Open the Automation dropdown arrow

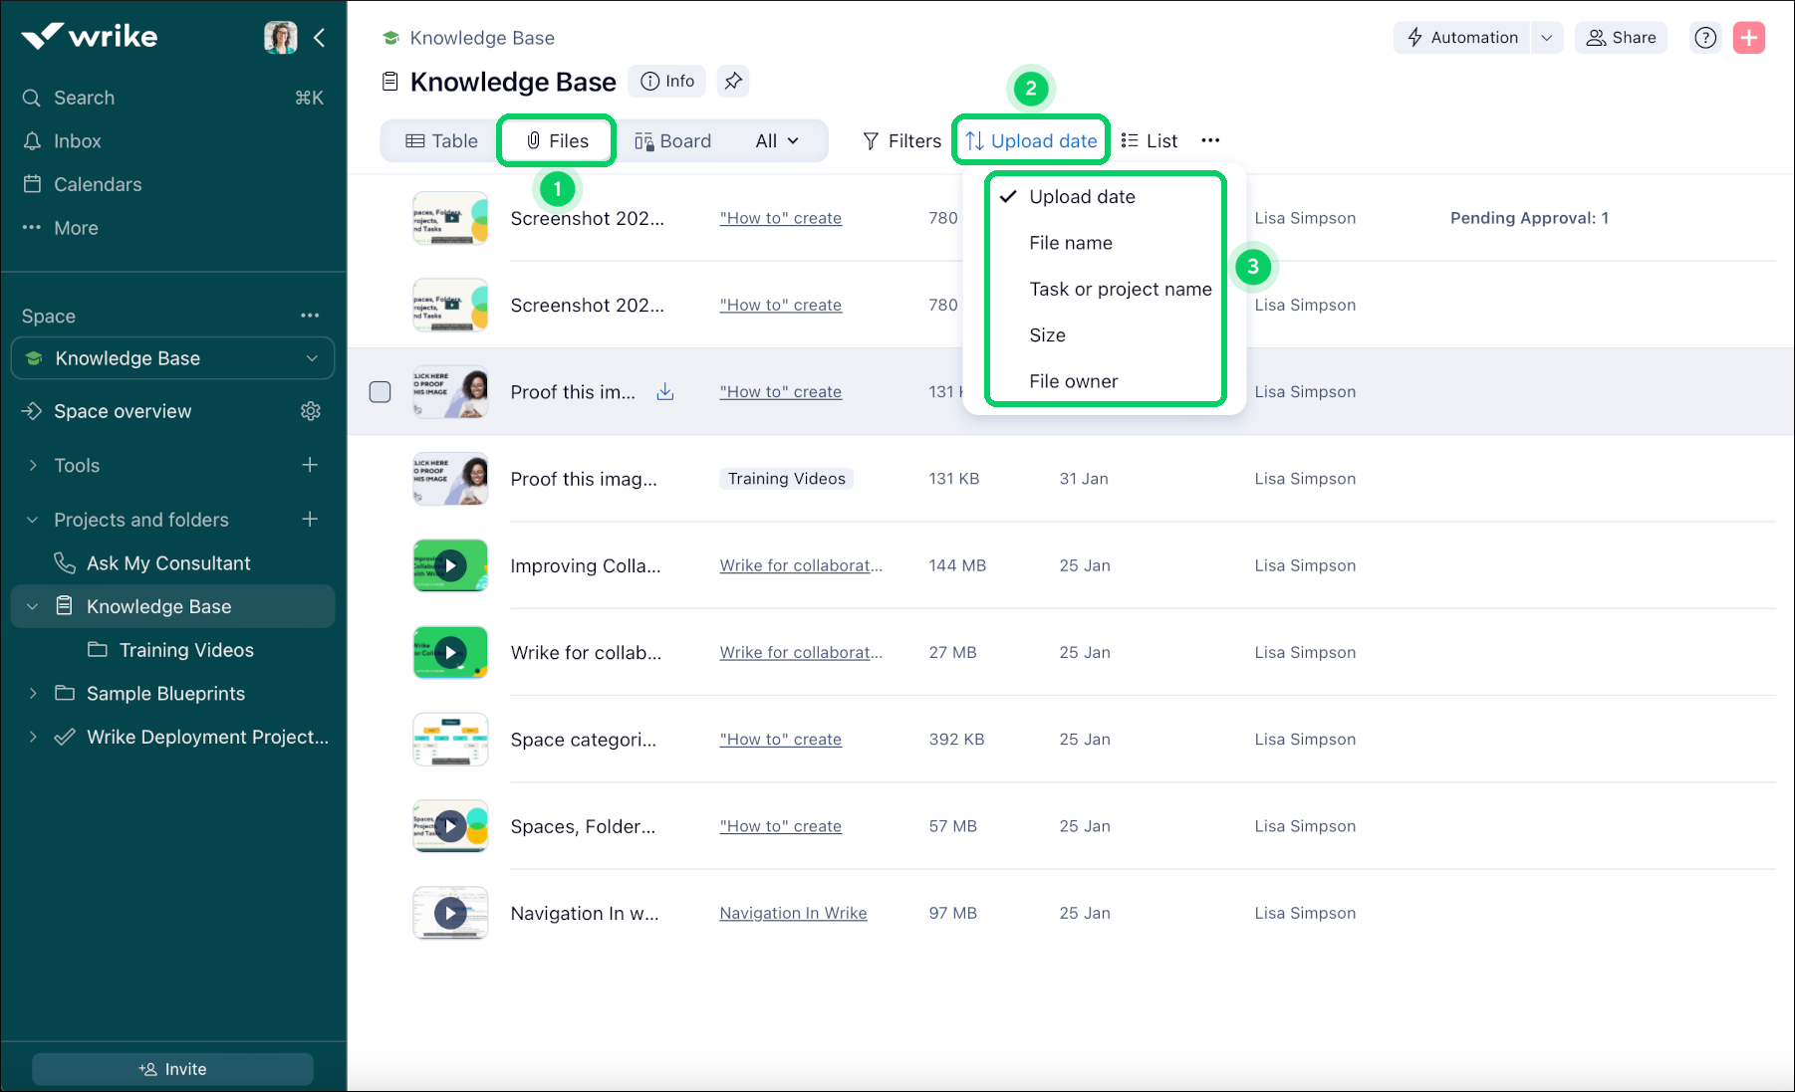pyautogui.click(x=1546, y=37)
